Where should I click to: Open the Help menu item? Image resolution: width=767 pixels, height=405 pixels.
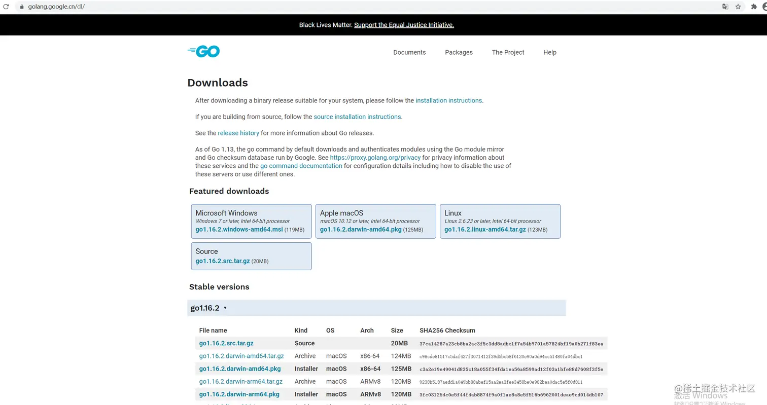(x=550, y=52)
